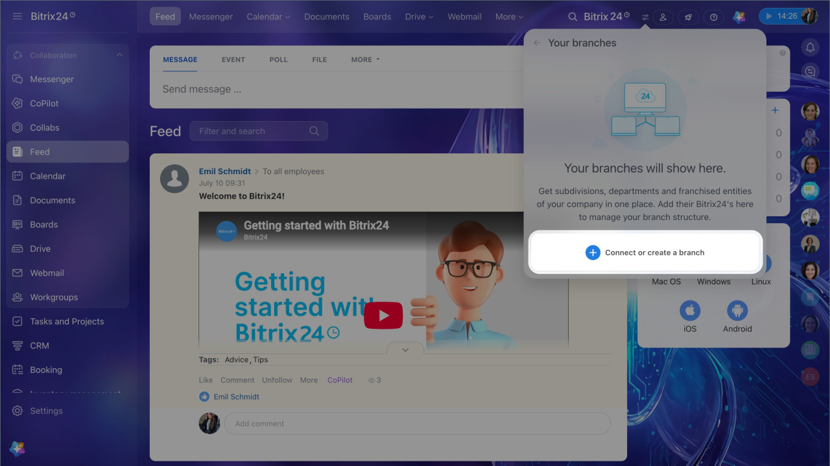
Task: Open the group avatar in the right bar
Action: tap(810, 138)
